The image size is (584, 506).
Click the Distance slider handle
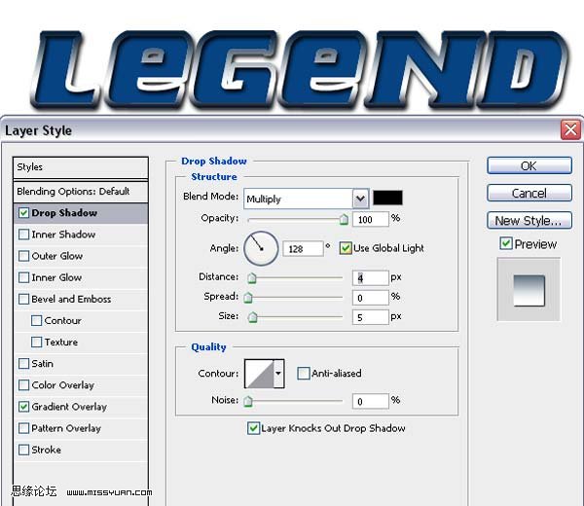252,277
